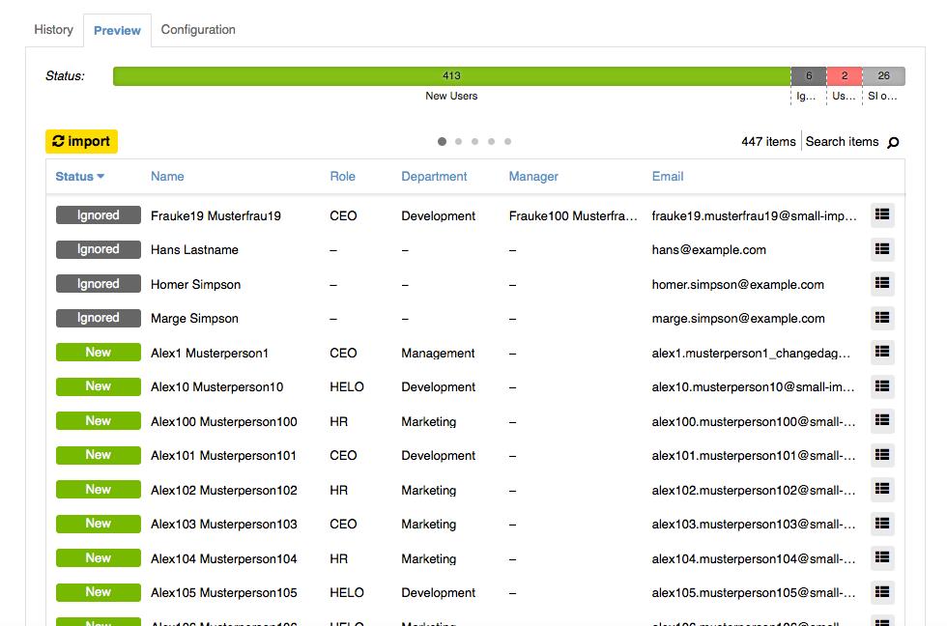Click the list icon for Marge Simpson

coord(881,318)
